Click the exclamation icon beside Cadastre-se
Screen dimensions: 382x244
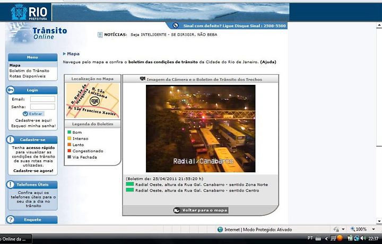tap(11, 140)
